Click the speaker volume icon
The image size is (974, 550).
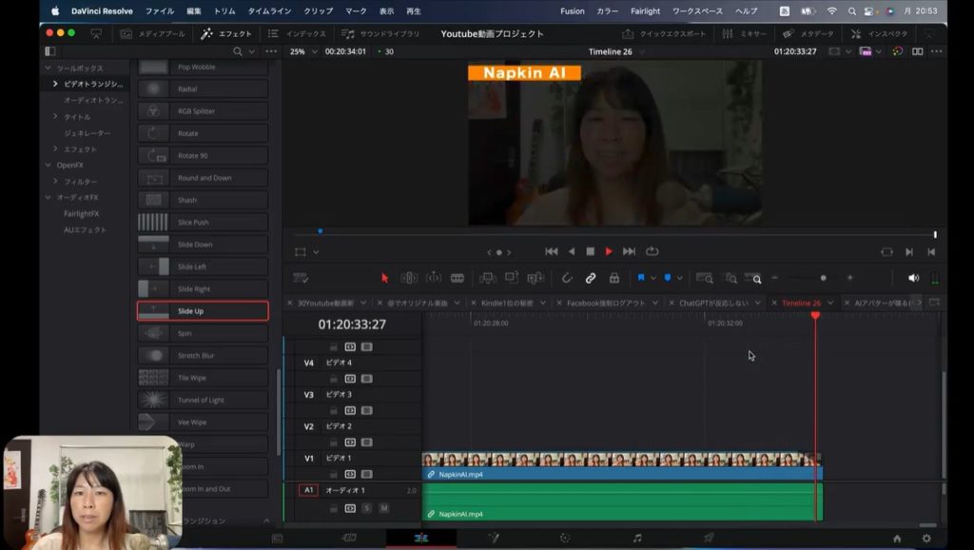point(913,278)
